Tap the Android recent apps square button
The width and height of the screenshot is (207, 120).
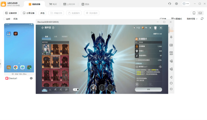[171, 89]
